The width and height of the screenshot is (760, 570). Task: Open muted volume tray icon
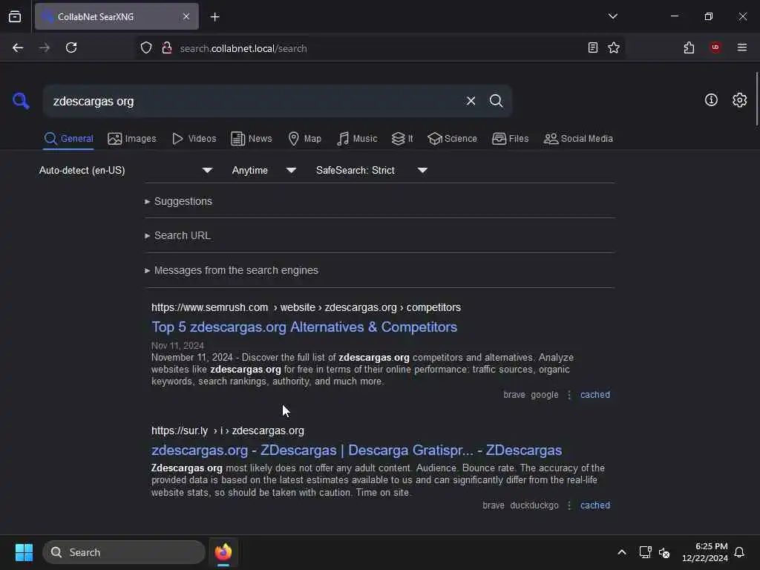664,552
